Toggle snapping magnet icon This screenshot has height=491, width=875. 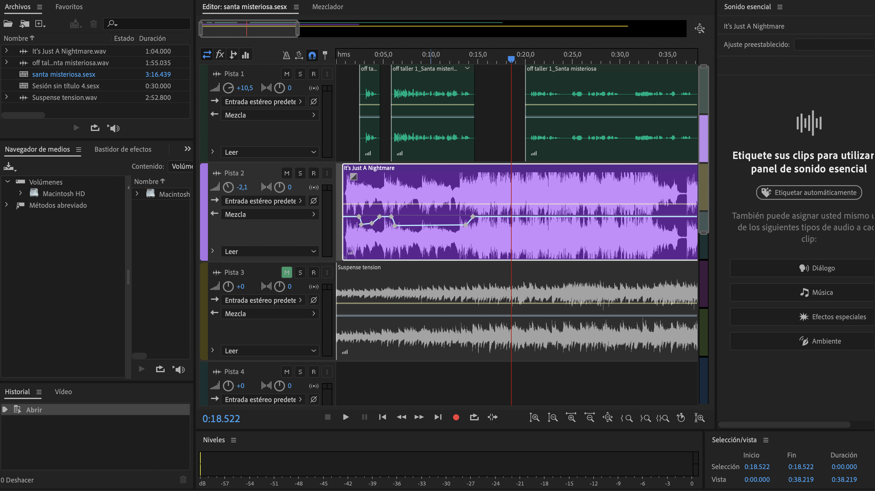pos(312,55)
